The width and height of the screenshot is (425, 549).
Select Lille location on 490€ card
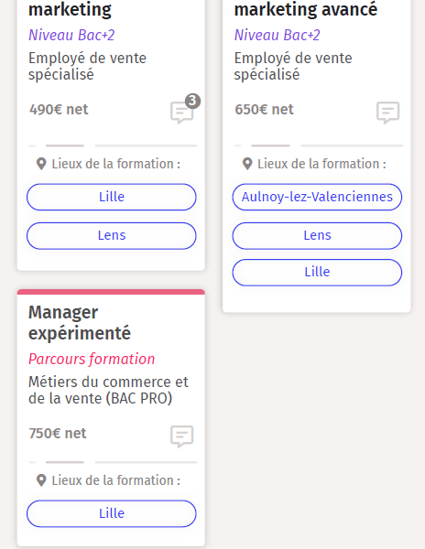click(112, 197)
